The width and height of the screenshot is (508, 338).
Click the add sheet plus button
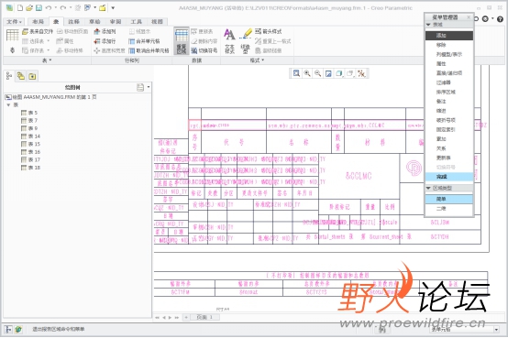pos(186,317)
